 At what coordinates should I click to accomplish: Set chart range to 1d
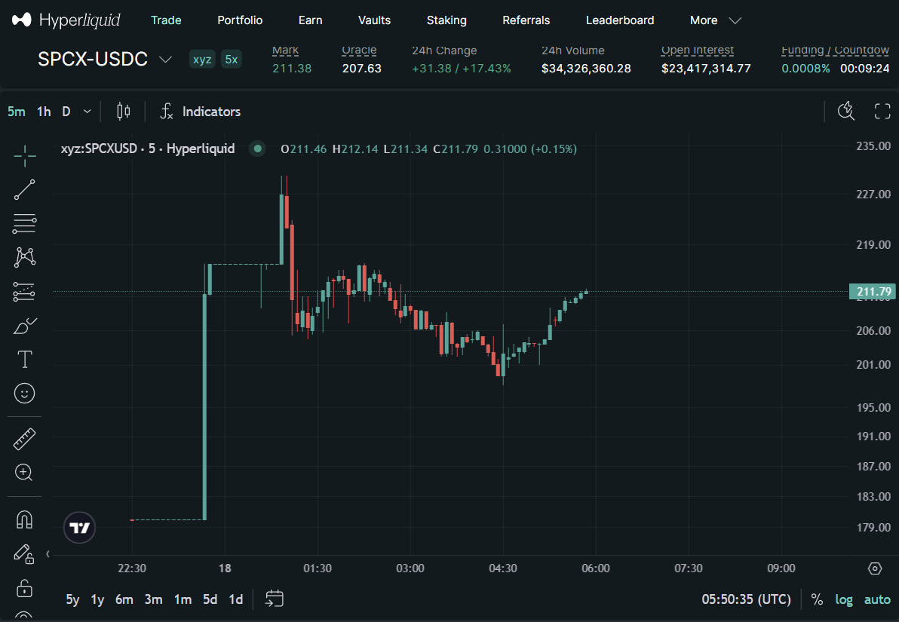[x=235, y=599]
